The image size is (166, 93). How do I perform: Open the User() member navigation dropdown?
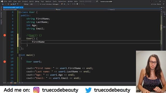(x=134, y=10)
